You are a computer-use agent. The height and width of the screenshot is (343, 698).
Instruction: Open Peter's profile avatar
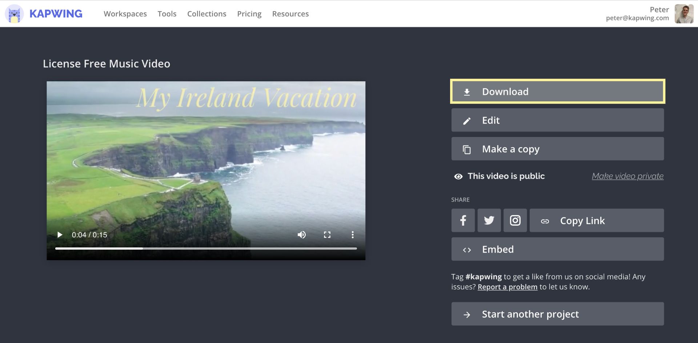[684, 14]
